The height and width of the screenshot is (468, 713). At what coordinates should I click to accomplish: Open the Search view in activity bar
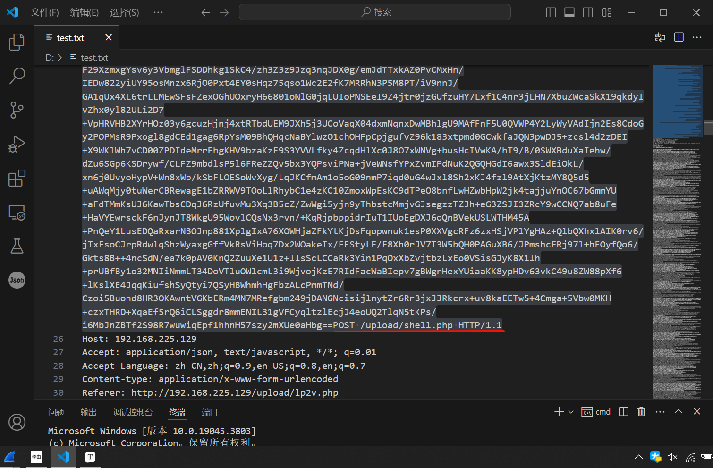[17, 76]
